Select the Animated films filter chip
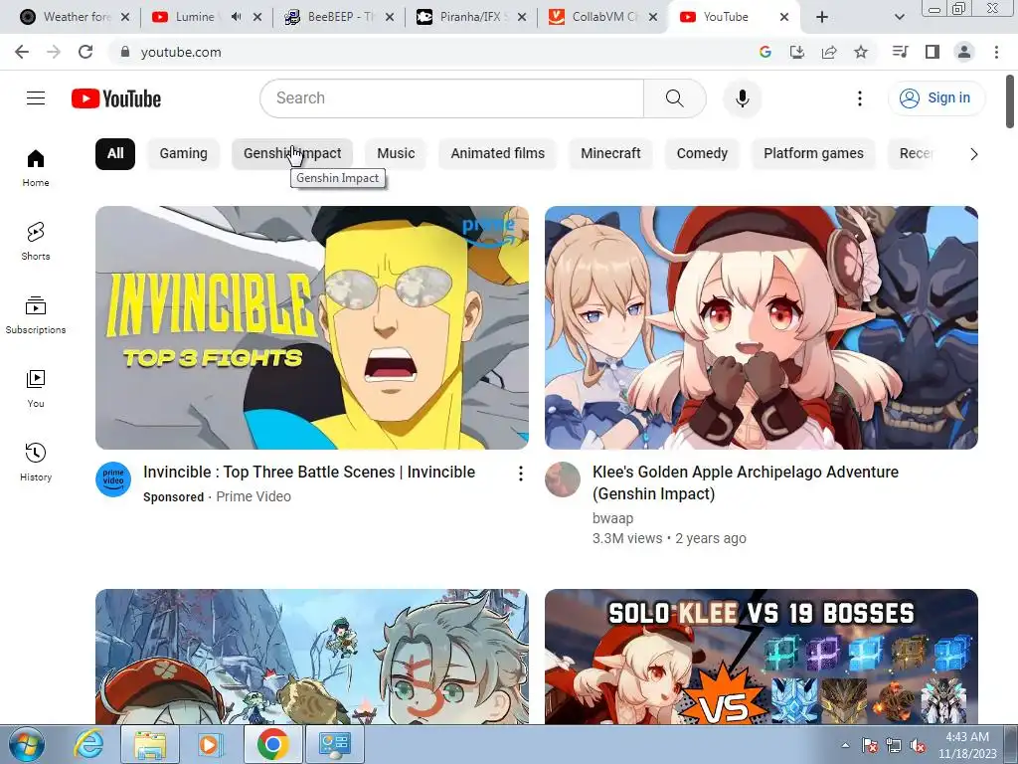 click(x=498, y=154)
